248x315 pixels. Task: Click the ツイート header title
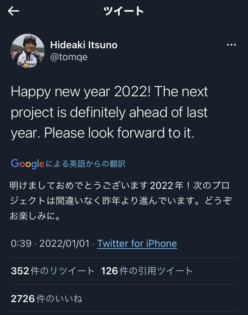[124, 11]
